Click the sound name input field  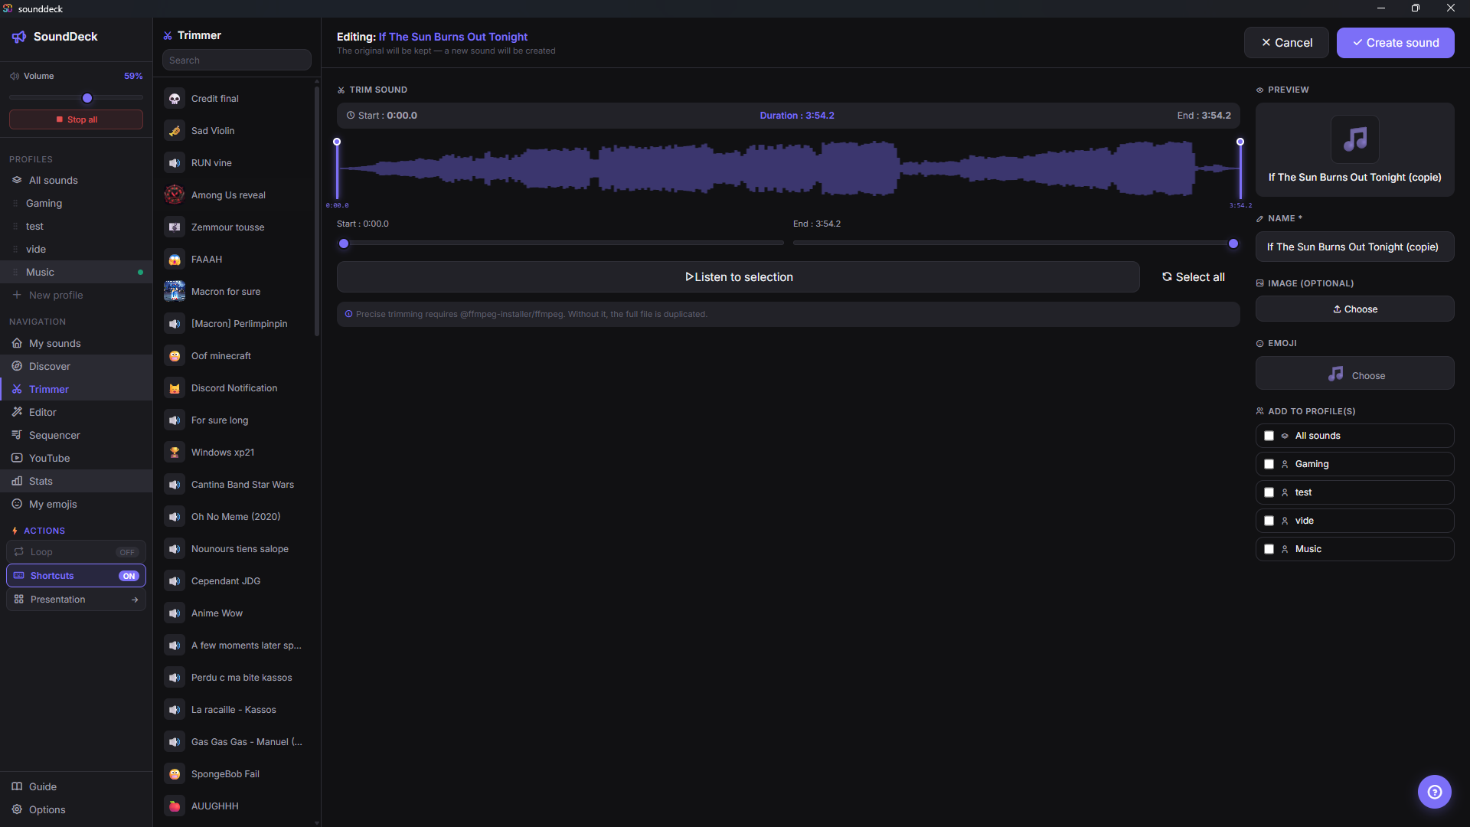coord(1354,247)
